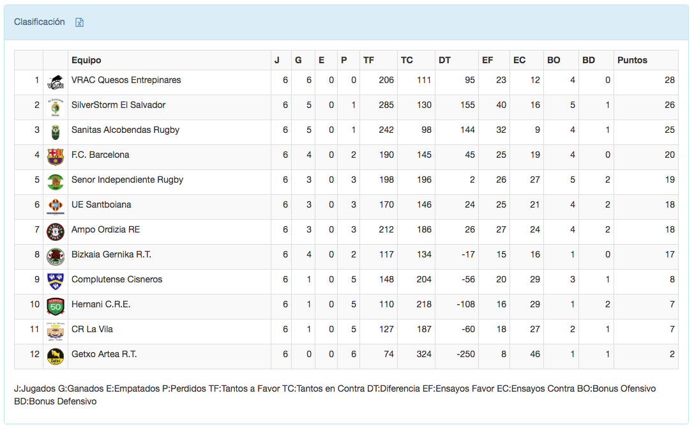
Task: Select the DT column header
Action: [444, 60]
